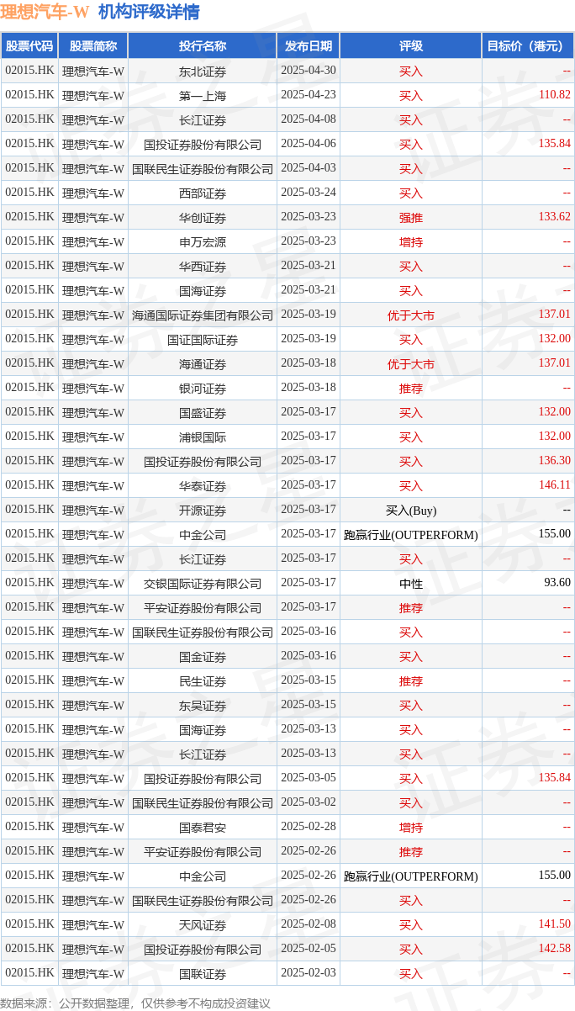Click 东吴证券 broker name

pos(203,706)
